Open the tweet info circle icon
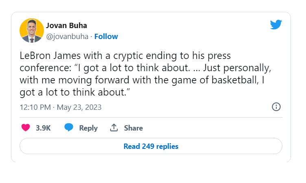Viewport: 306px width, 183px height. tap(276, 107)
